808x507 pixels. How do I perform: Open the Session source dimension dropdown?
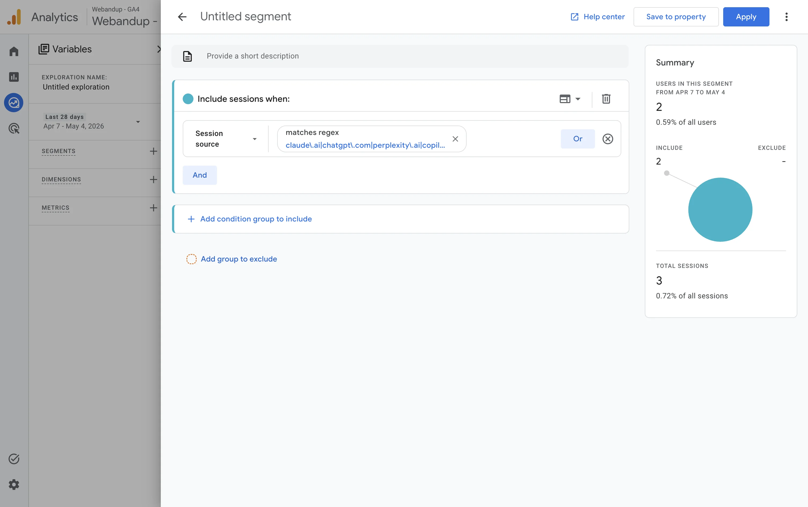pos(226,139)
